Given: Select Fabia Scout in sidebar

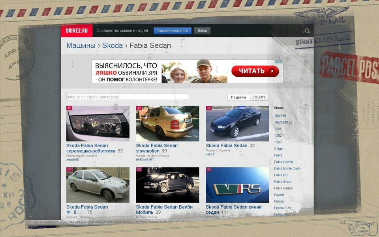Looking at the screenshot, I should tap(283, 181).
